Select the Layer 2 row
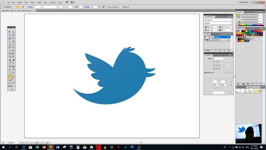 pos(217,37)
